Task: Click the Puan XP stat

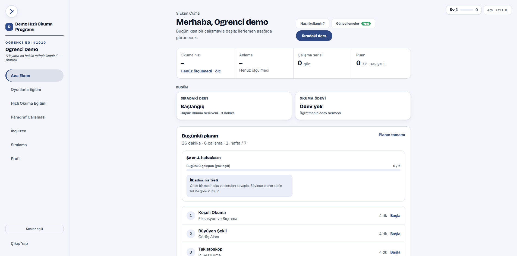Action: [x=381, y=63]
